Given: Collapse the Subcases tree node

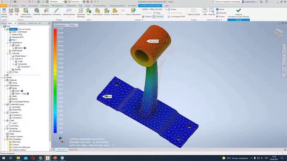Looking at the screenshot, I should (8, 53).
